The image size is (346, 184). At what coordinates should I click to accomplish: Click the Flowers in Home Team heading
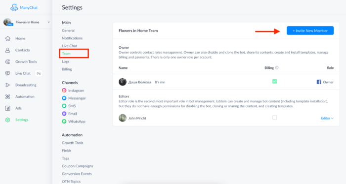[x=138, y=31]
